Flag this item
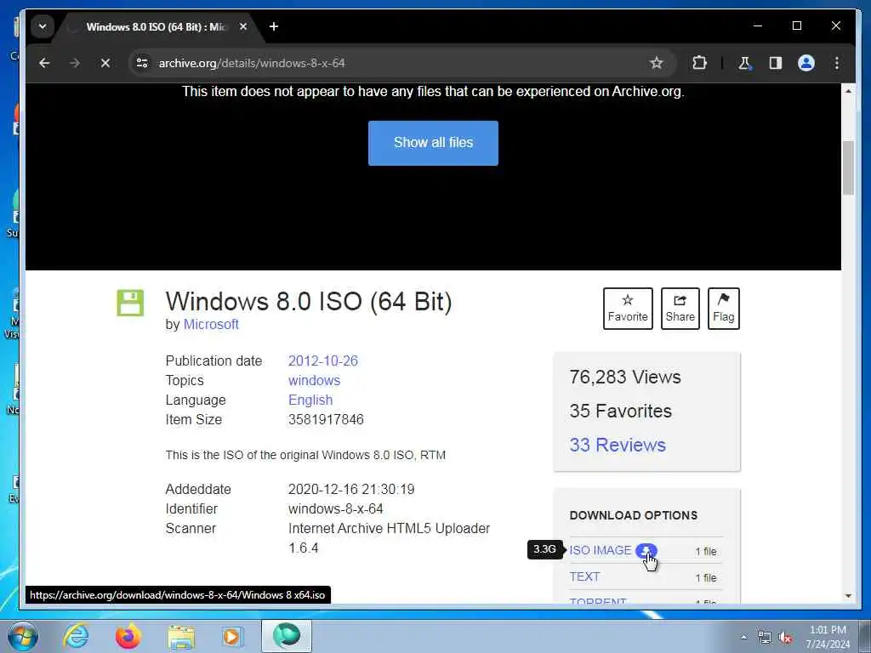 (723, 309)
